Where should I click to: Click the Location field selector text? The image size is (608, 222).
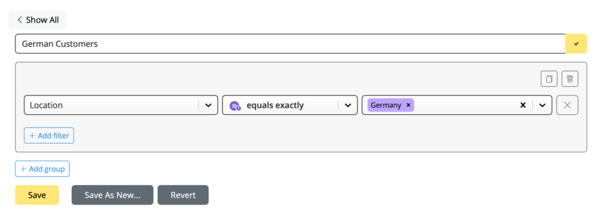click(46, 105)
